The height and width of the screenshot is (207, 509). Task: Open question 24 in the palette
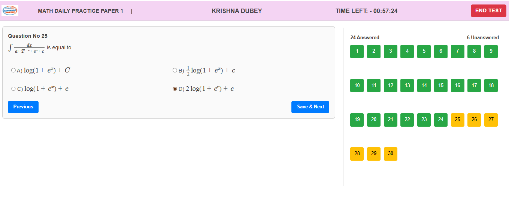coord(441,120)
